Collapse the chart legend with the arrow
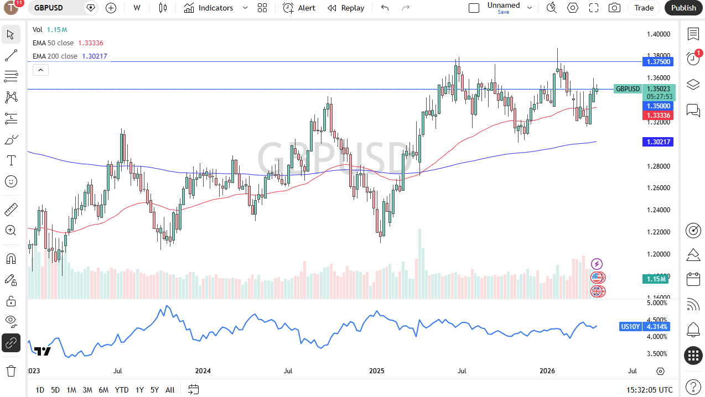The height and width of the screenshot is (397, 705). pos(40,70)
